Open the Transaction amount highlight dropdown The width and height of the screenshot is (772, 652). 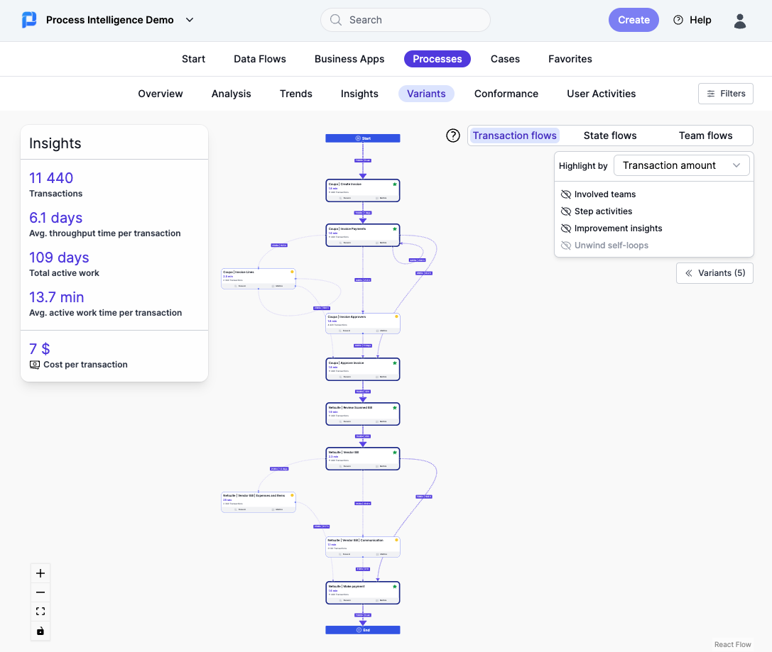pos(681,165)
